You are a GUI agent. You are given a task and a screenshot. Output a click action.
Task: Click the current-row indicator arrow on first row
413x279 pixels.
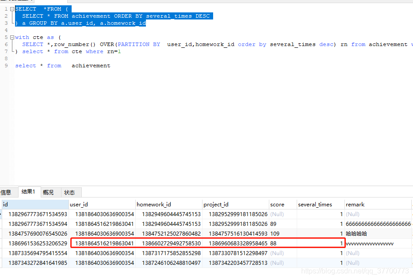click(2, 214)
